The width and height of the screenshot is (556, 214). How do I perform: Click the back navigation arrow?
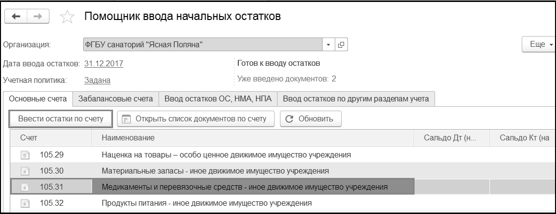pos(15,17)
